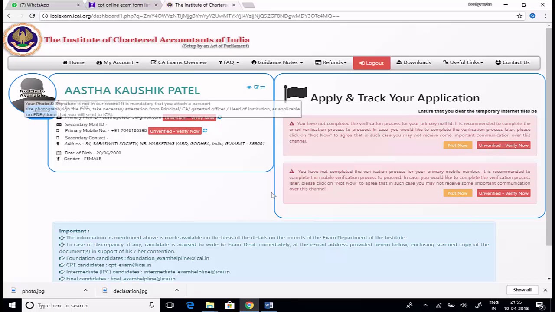Image resolution: width=555 pixels, height=312 pixels.
Task: Open options arrow for photo.jpg download
Action: click(x=85, y=291)
